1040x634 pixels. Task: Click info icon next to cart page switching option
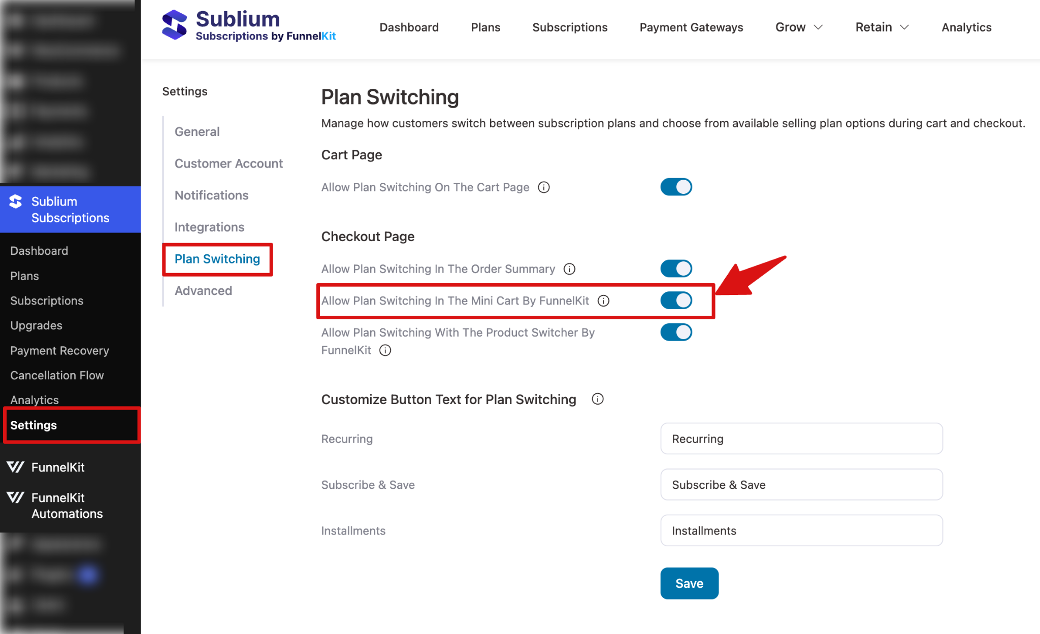click(x=543, y=187)
